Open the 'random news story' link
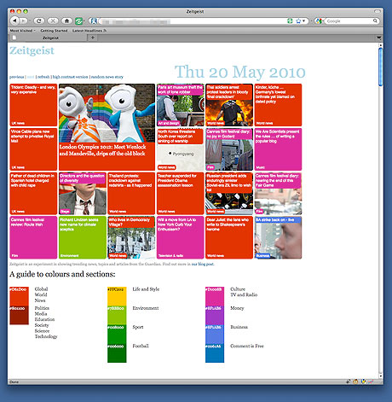 click(x=107, y=77)
